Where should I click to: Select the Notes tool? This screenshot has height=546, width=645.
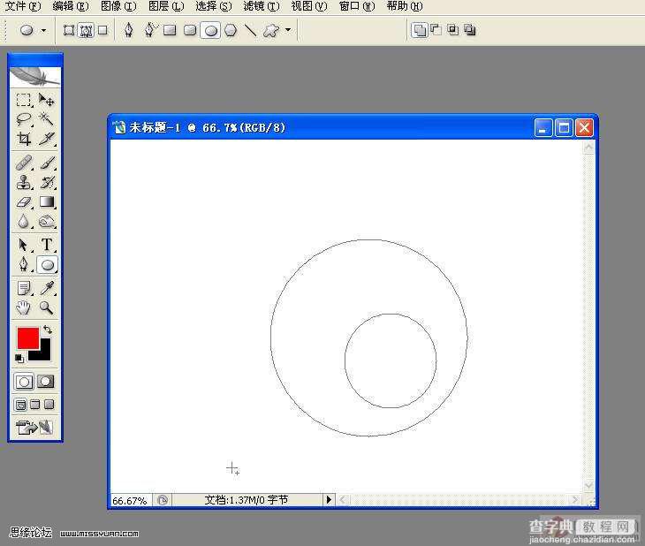tap(24, 288)
